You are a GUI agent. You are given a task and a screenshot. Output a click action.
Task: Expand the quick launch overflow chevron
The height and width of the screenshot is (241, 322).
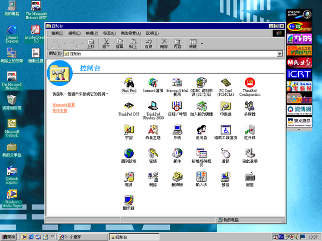(x=52, y=236)
